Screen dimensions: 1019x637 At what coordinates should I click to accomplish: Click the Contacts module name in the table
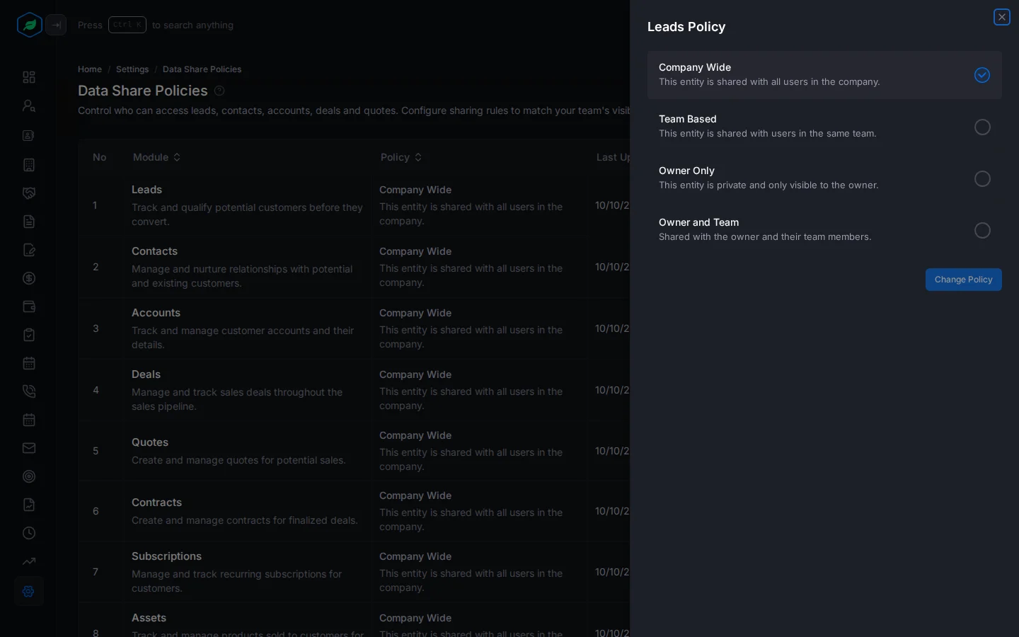click(x=154, y=251)
